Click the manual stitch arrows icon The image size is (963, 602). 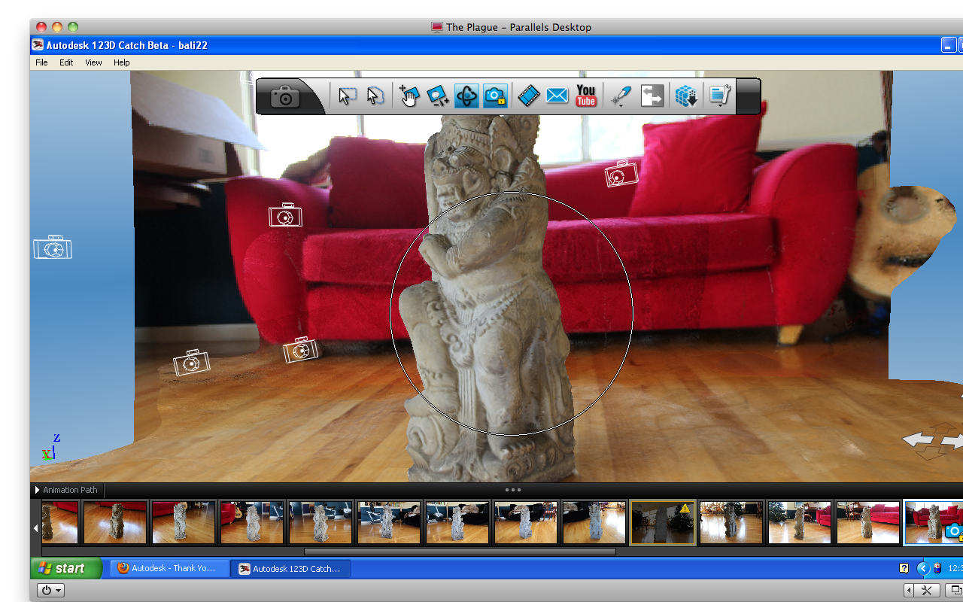652,96
